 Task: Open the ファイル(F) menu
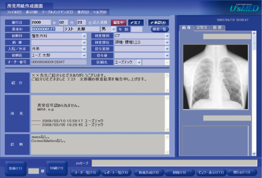(x=14, y=12)
